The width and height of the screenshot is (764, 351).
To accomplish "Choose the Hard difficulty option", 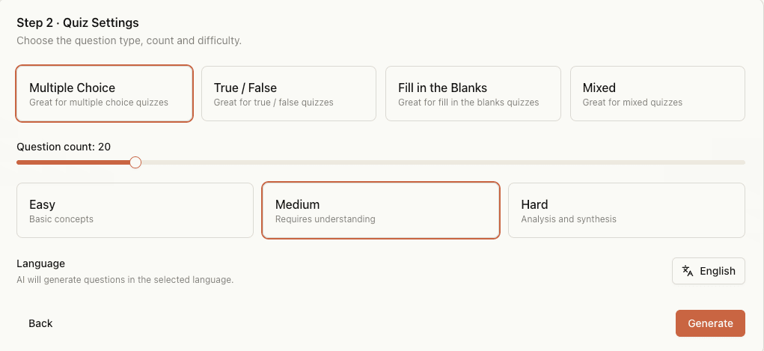I will pyautogui.click(x=626, y=210).
